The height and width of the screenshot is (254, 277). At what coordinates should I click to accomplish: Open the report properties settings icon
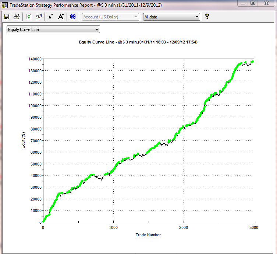coord(39,17)
